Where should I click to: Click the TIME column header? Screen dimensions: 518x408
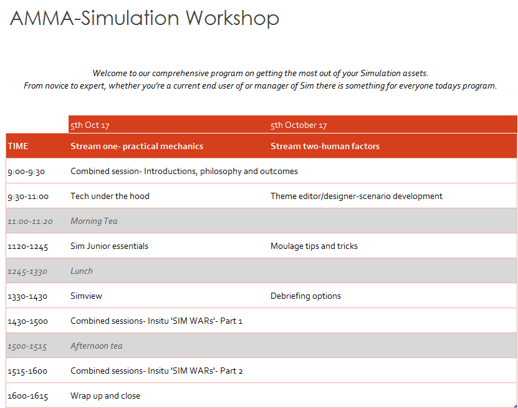pyautogui.click(x=18, y=146)
